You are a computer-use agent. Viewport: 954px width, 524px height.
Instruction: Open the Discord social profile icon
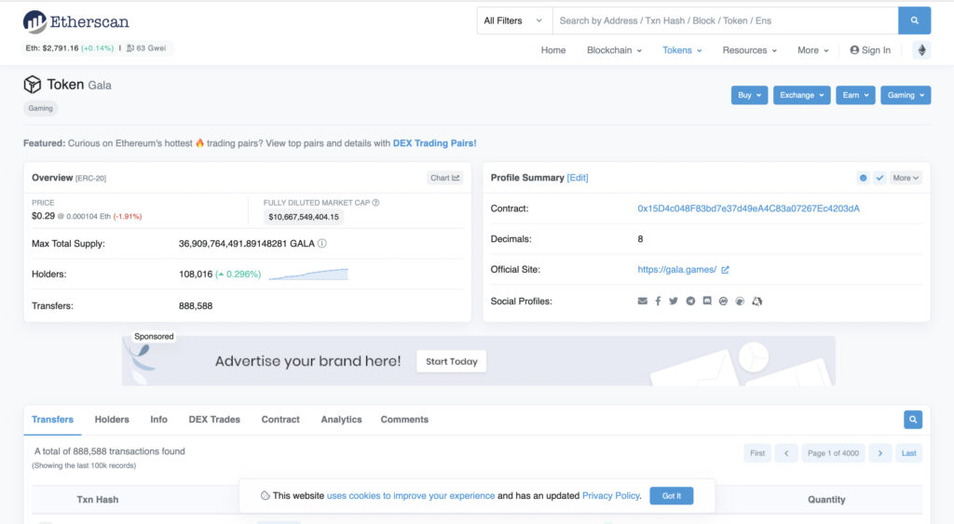tap(706, 301)
